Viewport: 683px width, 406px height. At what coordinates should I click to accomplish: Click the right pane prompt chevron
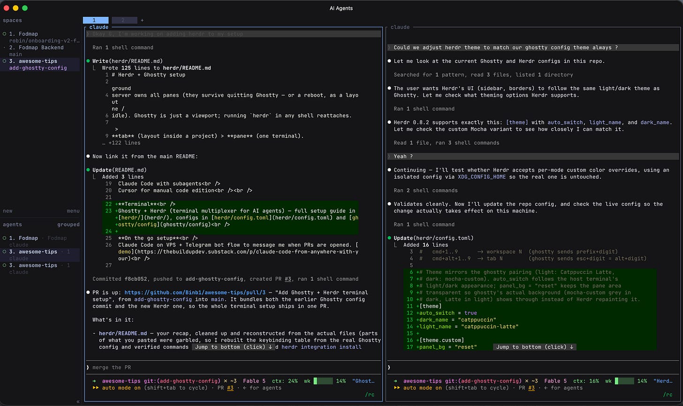pyautogui.click(x=389, y=367)
